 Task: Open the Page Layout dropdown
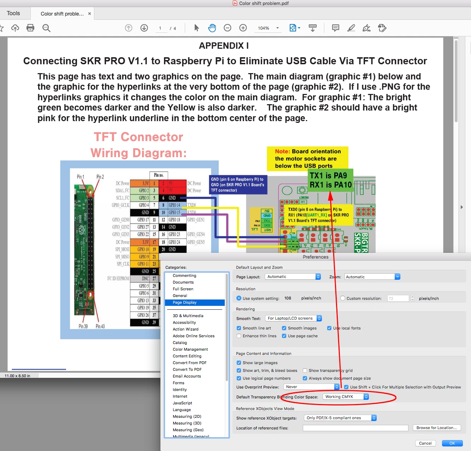coord(293,277)
